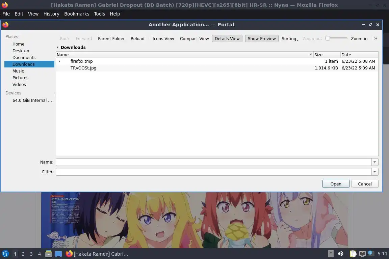Switch to workspace 4
Image resolution: width=389 pixels, height=259 pixels.
point(39,254)
